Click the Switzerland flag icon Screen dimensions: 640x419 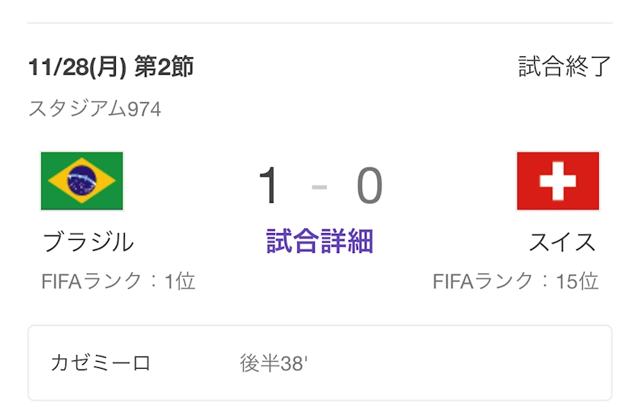point(558,181)
